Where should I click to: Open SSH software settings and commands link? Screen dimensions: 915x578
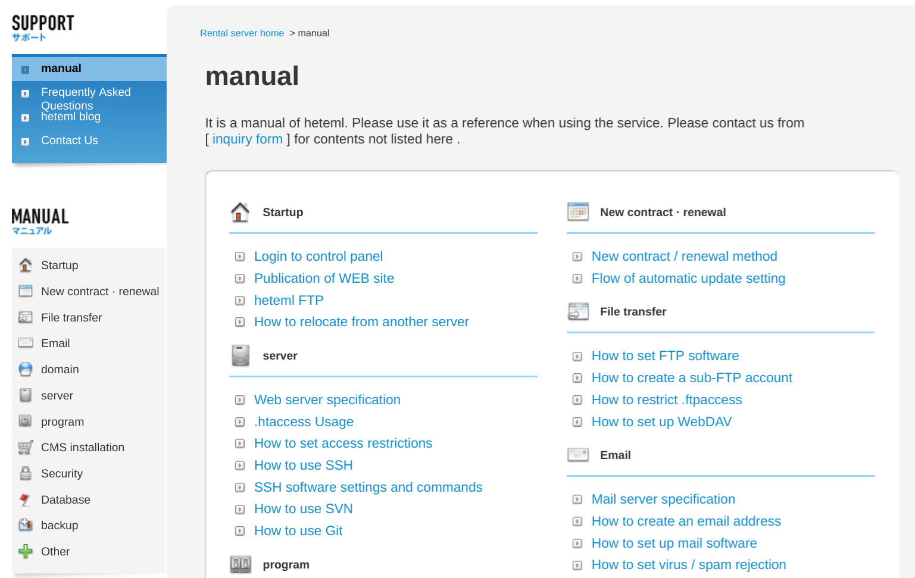coord(368,488)
